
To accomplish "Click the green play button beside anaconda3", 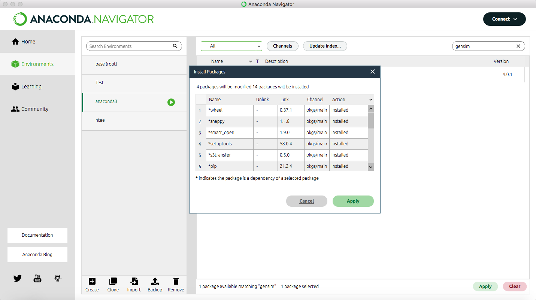I will [171, 102].
